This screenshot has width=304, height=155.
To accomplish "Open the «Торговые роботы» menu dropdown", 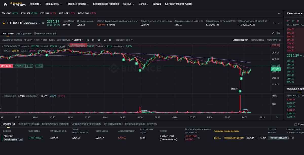I will tap(78, 4).
